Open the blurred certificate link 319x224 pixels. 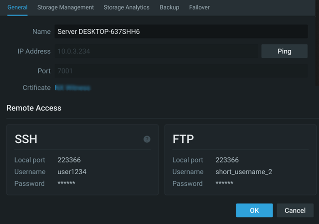tap(72, 88)
